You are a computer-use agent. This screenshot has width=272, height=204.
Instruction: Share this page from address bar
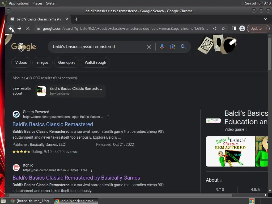215,28
